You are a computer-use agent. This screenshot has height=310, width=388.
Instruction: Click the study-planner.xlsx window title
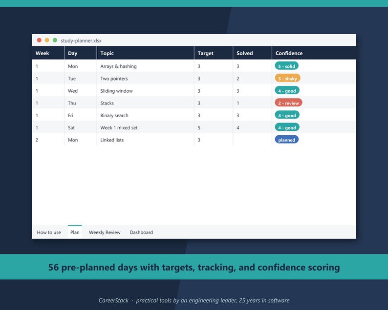click(x=81, y=41)
